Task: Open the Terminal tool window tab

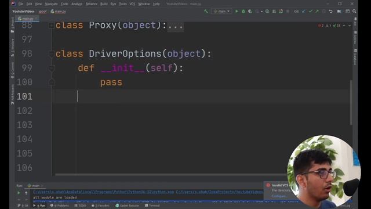Action: (x=152, y=206)
